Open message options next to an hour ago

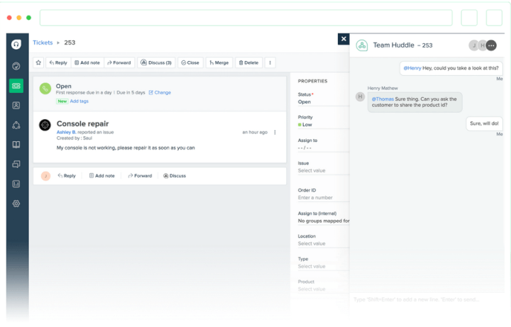coord(275,132)
